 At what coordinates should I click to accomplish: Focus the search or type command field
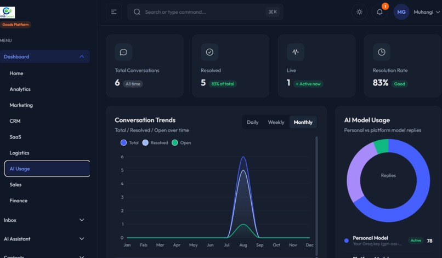tap(205, 12)
